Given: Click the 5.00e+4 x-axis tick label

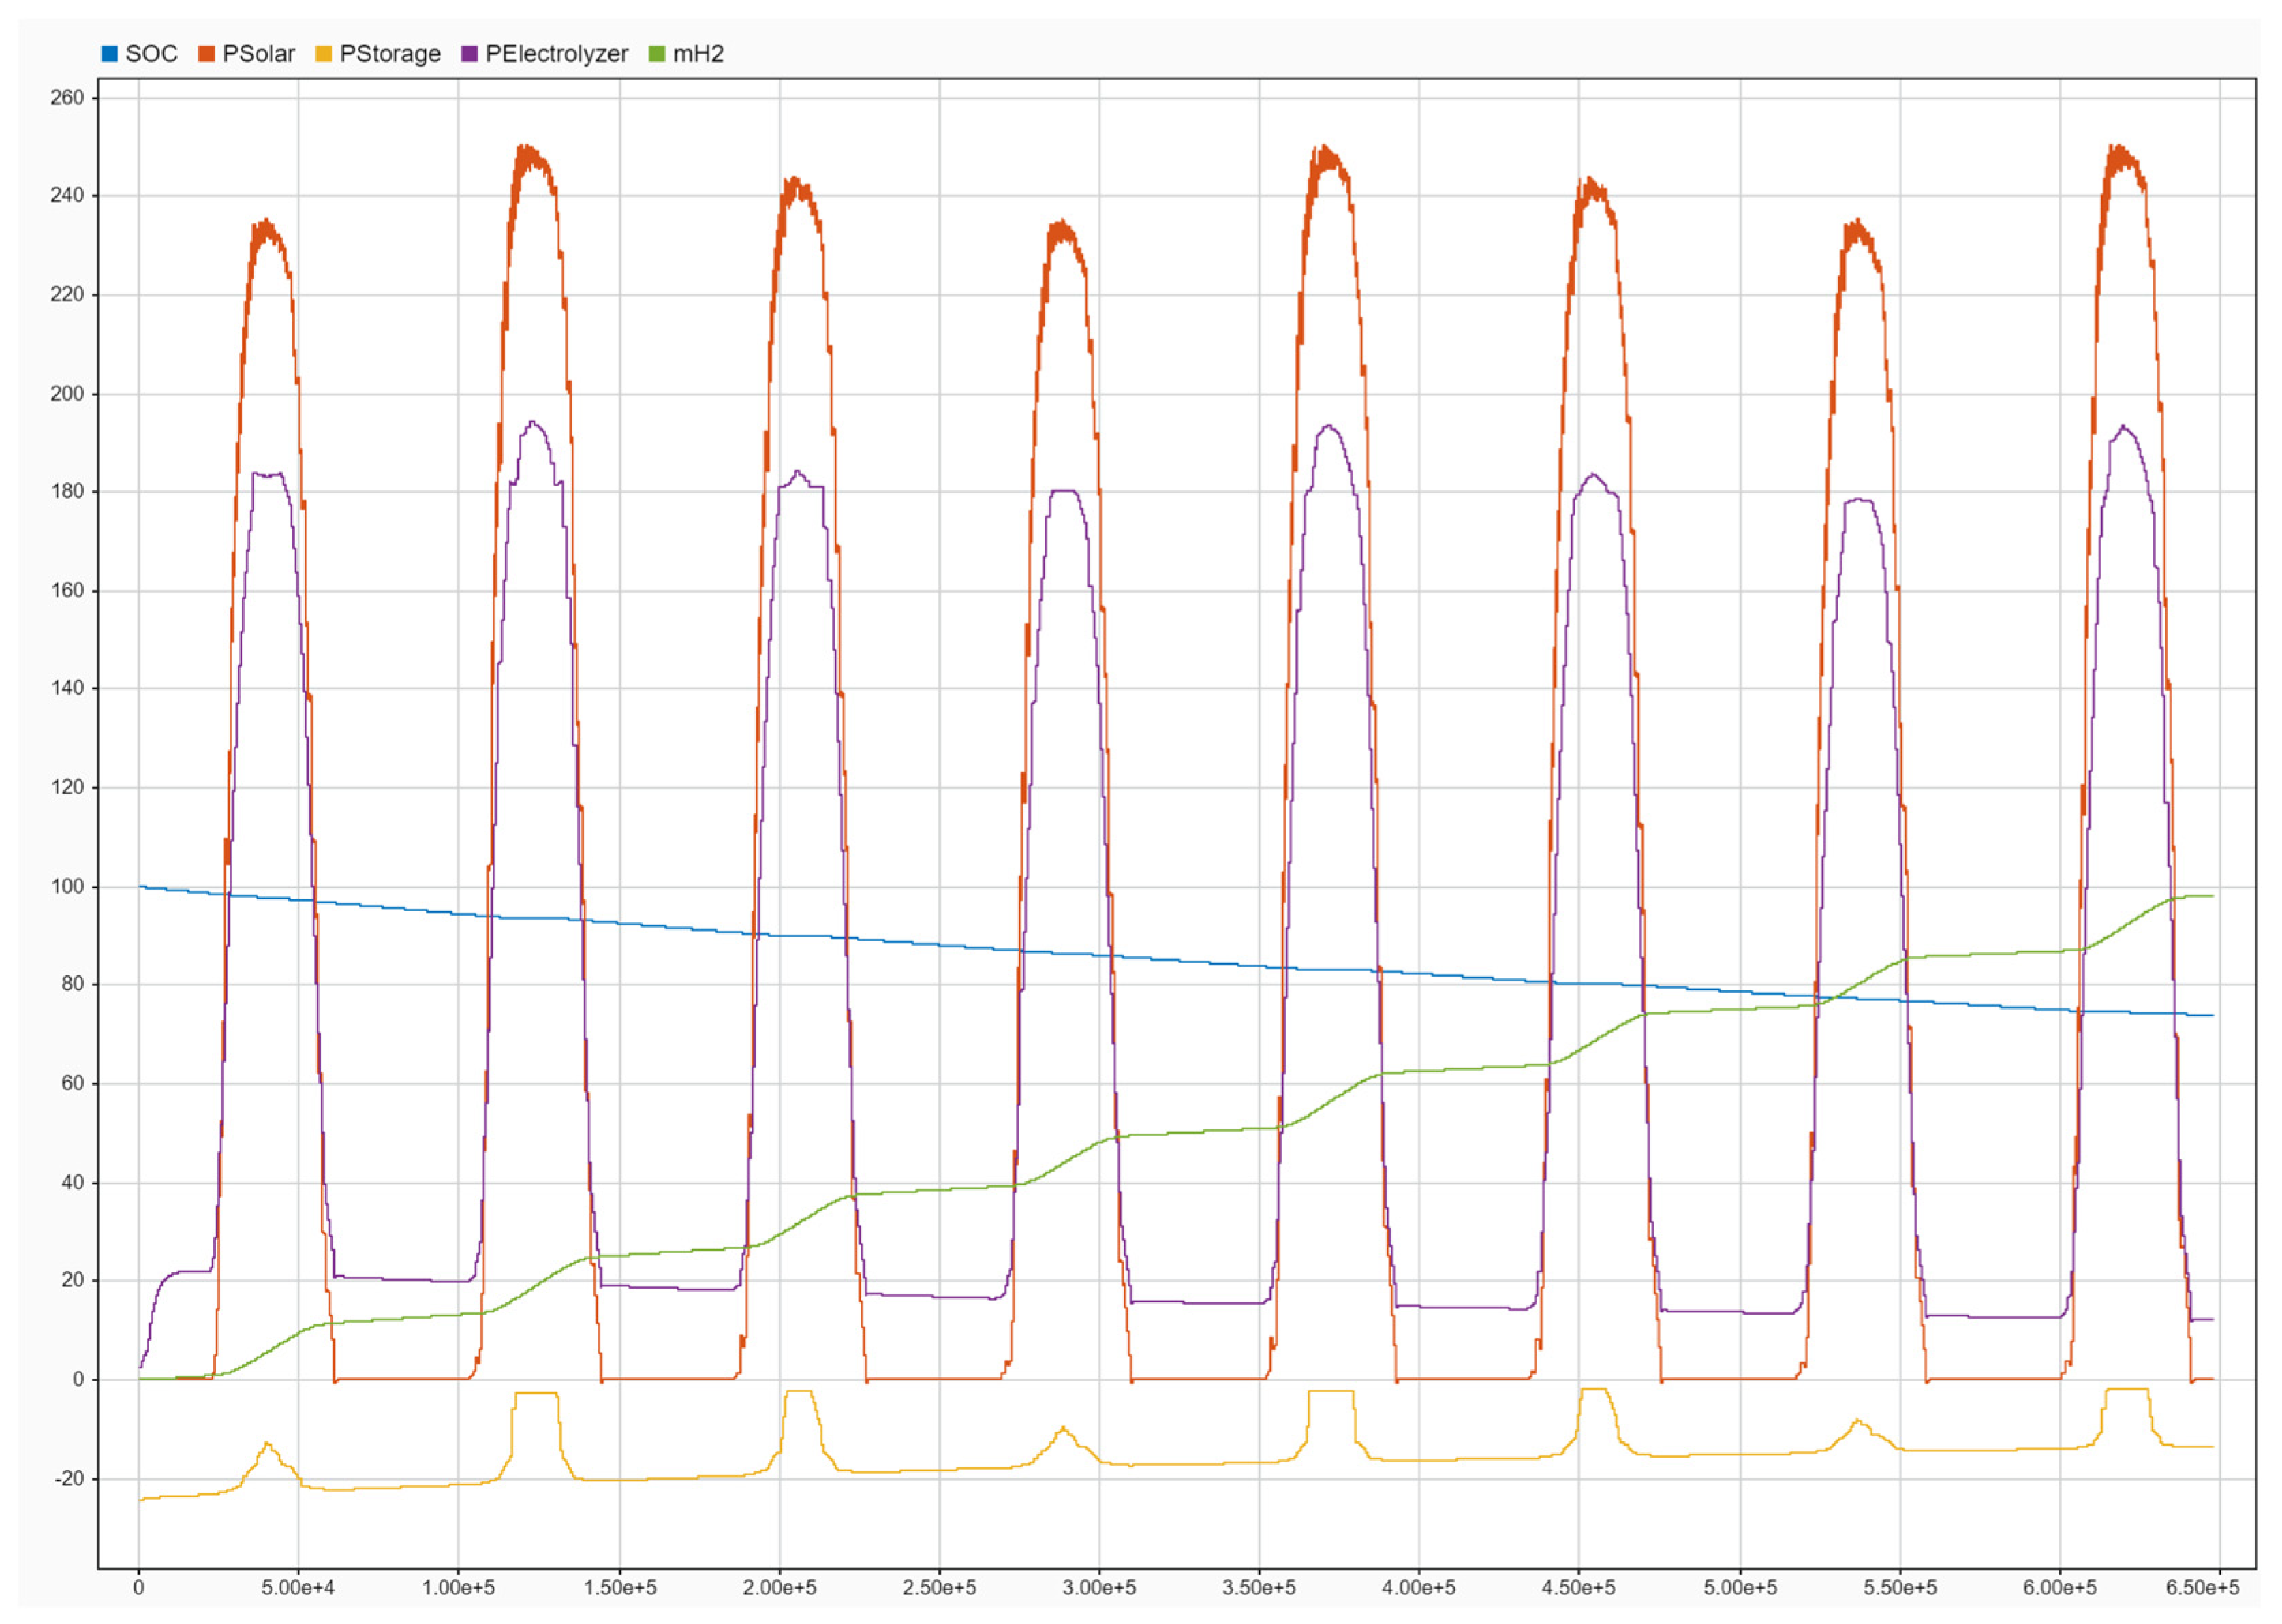Looking at the screenshot, I should click(x=298, y=1588).
